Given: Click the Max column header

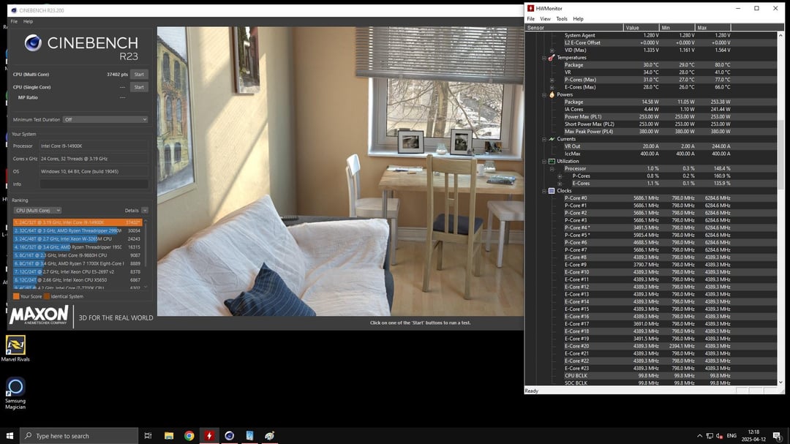Looking at the screenshot, I should [712, 28].
